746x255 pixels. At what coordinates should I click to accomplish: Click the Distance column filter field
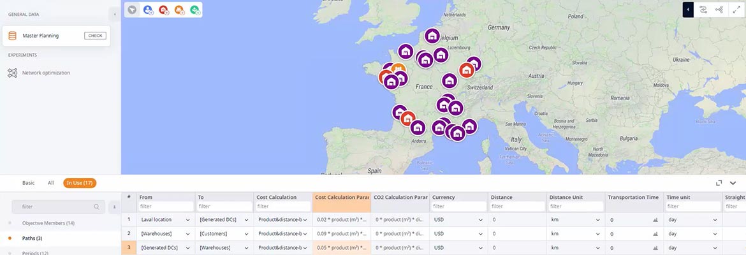[x=517, y=207]
